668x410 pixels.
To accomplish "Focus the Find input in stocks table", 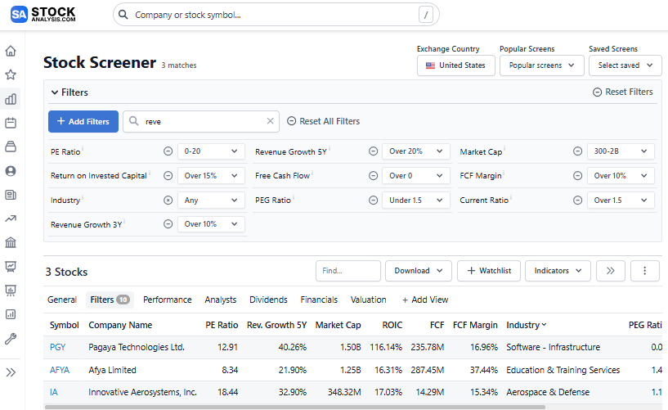I will [348, 271].
